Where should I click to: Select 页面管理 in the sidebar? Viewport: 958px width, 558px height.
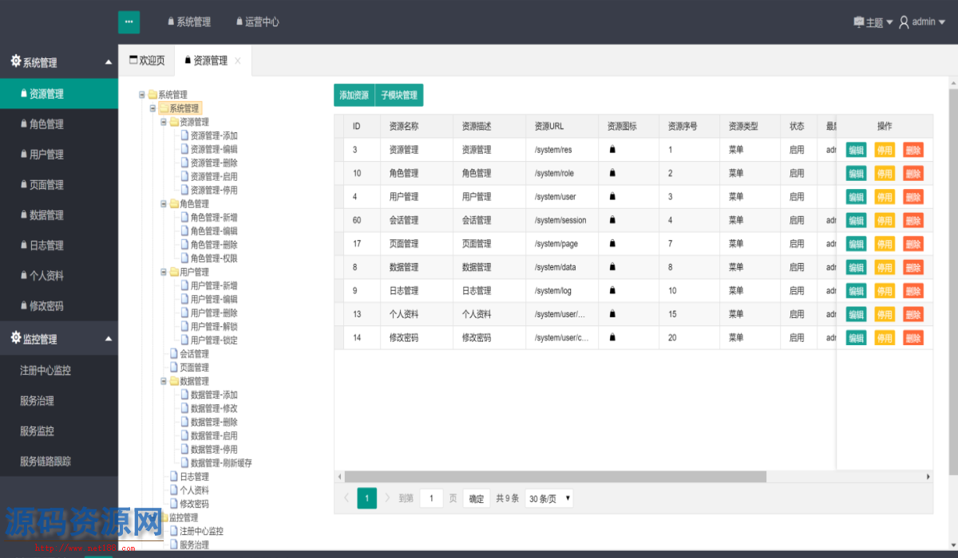[59, 184]
